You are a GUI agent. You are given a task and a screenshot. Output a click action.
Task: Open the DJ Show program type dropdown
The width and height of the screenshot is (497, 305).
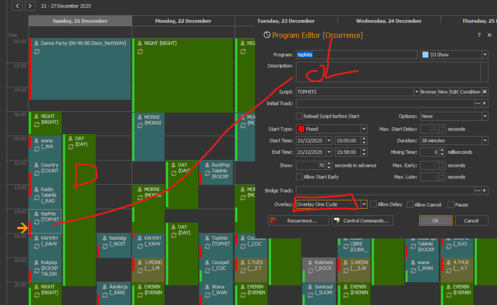[x=485, y=54]
